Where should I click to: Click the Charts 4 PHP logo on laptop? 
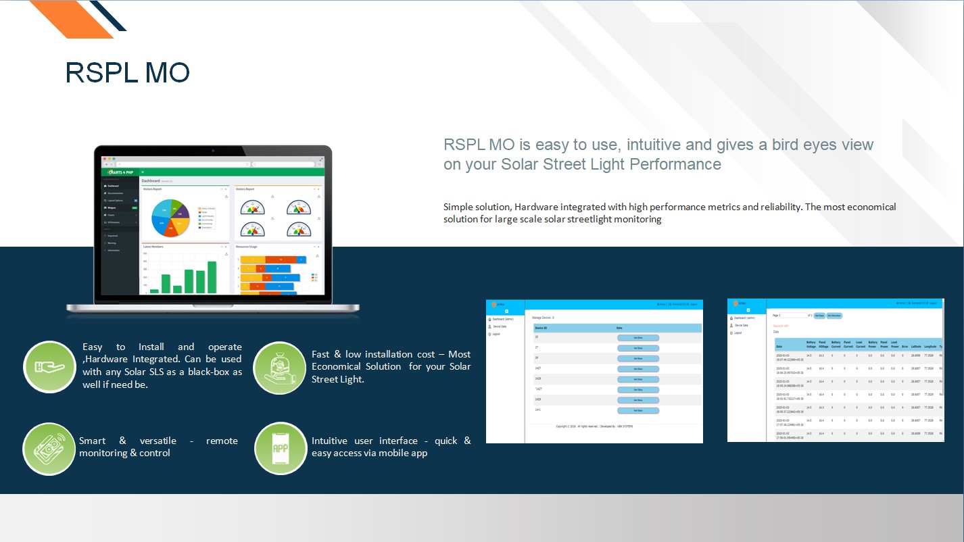(120, 172)
